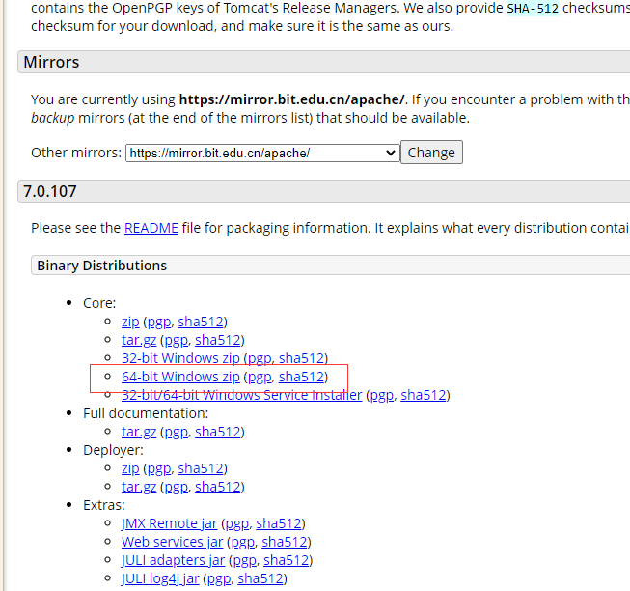
Task: Download the Core zip distribution
Action: coord(130,322)
